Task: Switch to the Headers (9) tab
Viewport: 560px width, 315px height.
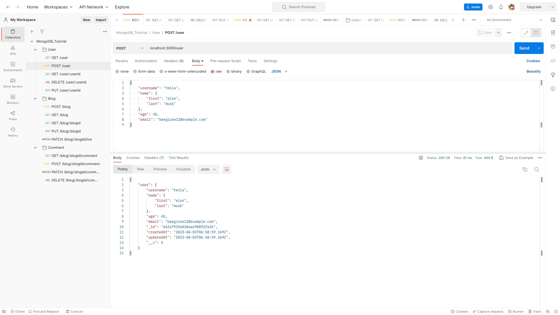Action: coord(174,61)
